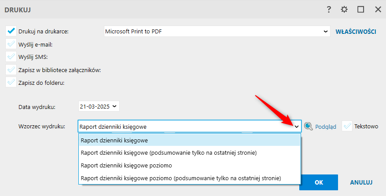The image size is (386, 196).
Task: Enable the Wyślij e-mail checkbox
Action: 11,44
